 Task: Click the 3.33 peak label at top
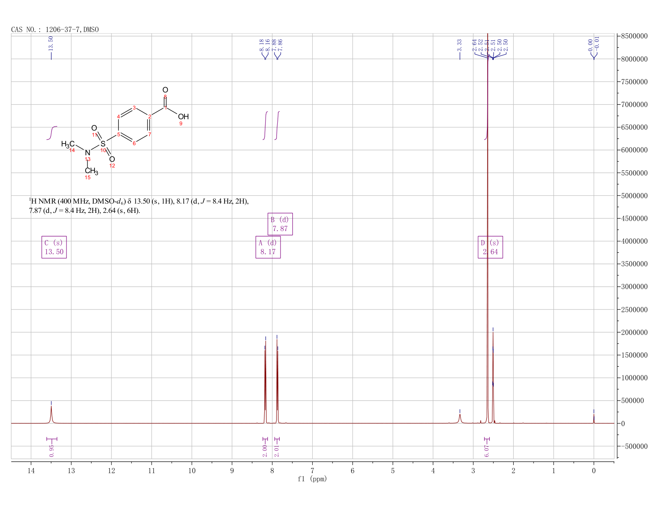pos(459,45)
